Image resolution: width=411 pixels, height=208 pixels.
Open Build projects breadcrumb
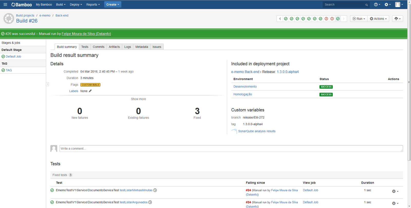pyautogui.click(x=25, y=15)
